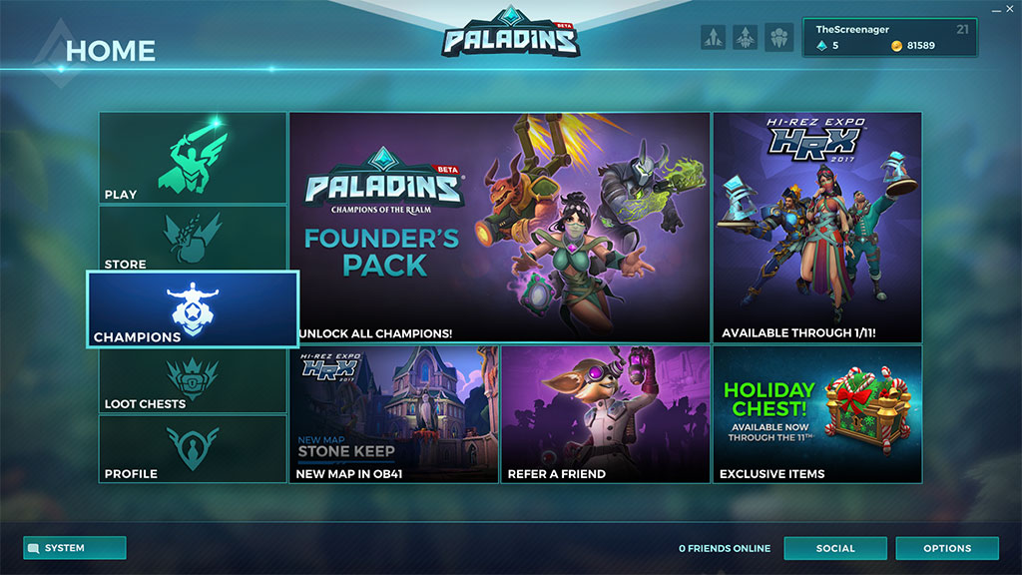This screenshot has height=575, width=1022.
Task: Click the winged up-arrow booster icon
Action: pos(745,37)
